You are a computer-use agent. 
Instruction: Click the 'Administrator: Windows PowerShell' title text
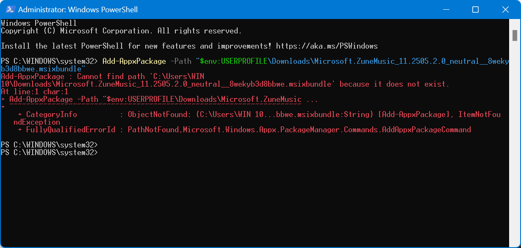(78, 9)
